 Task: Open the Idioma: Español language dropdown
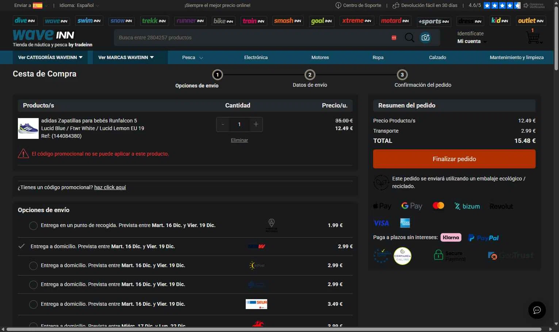(79, 5)
